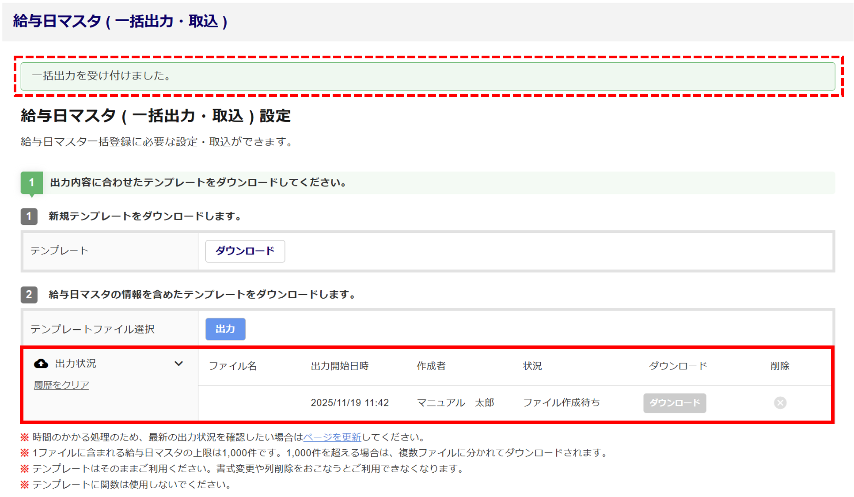Click the grayed ダウンロード button in output row
Viewport: 854px width, 497px height.
pos(674,403)
